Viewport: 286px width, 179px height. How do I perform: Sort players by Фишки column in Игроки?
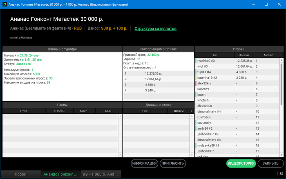pyautogui.click(x=244, y=55)
